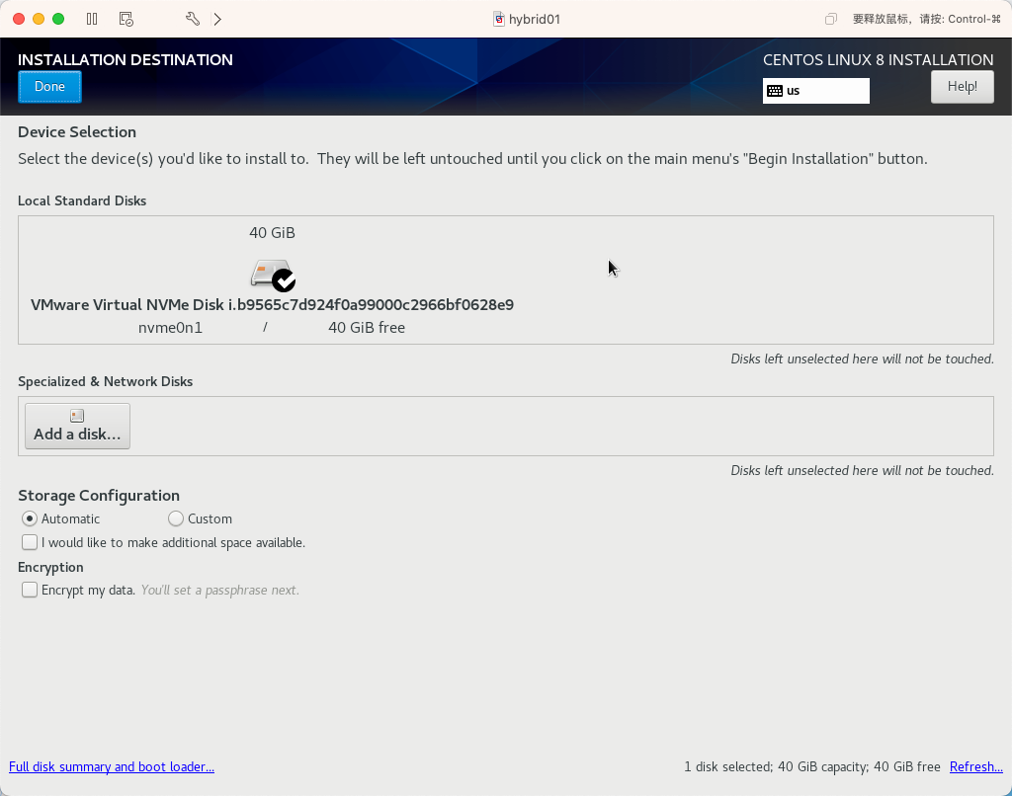Screen dimensions: 1012x796
Task: Open Full disk summary and boot loader link
Action: click(x=112, y=766)
